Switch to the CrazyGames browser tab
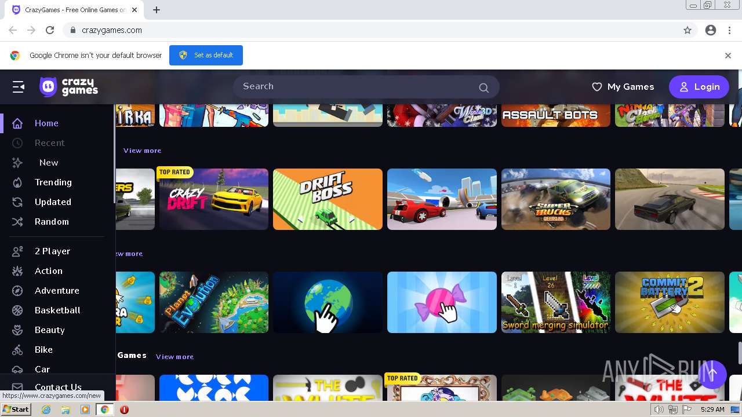Image resolution: width=742 pixels, height=417 pixels. click(x=75, y=10)
